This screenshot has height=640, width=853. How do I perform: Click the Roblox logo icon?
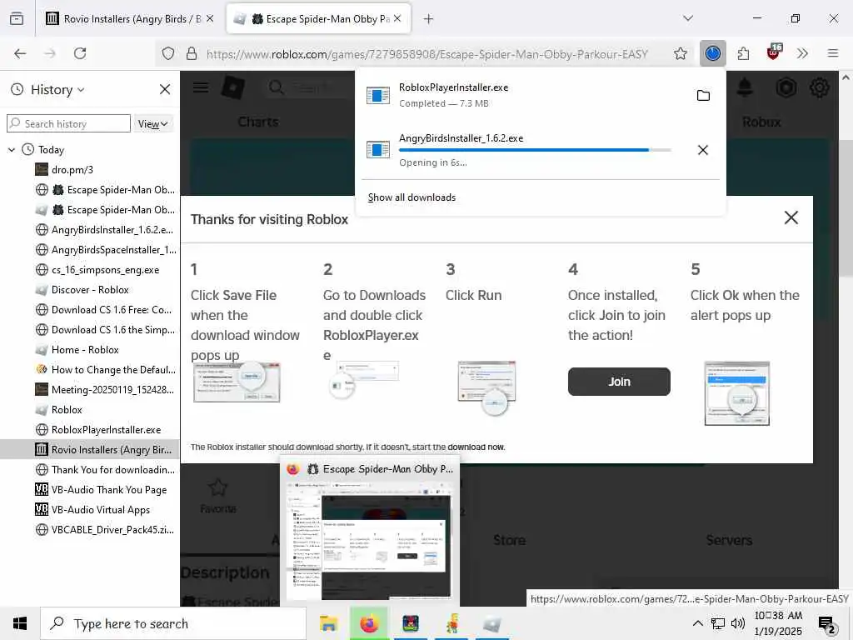pyautogui.click(x=233, y=87)
